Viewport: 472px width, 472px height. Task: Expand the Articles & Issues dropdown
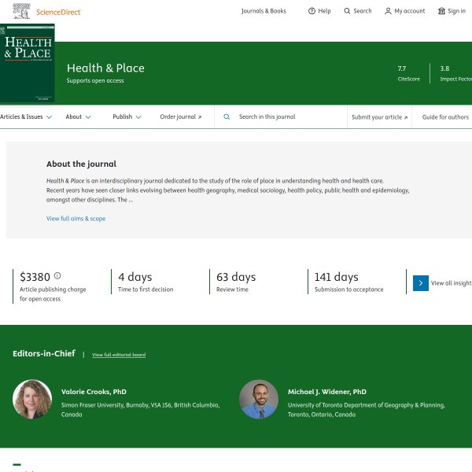26,117
